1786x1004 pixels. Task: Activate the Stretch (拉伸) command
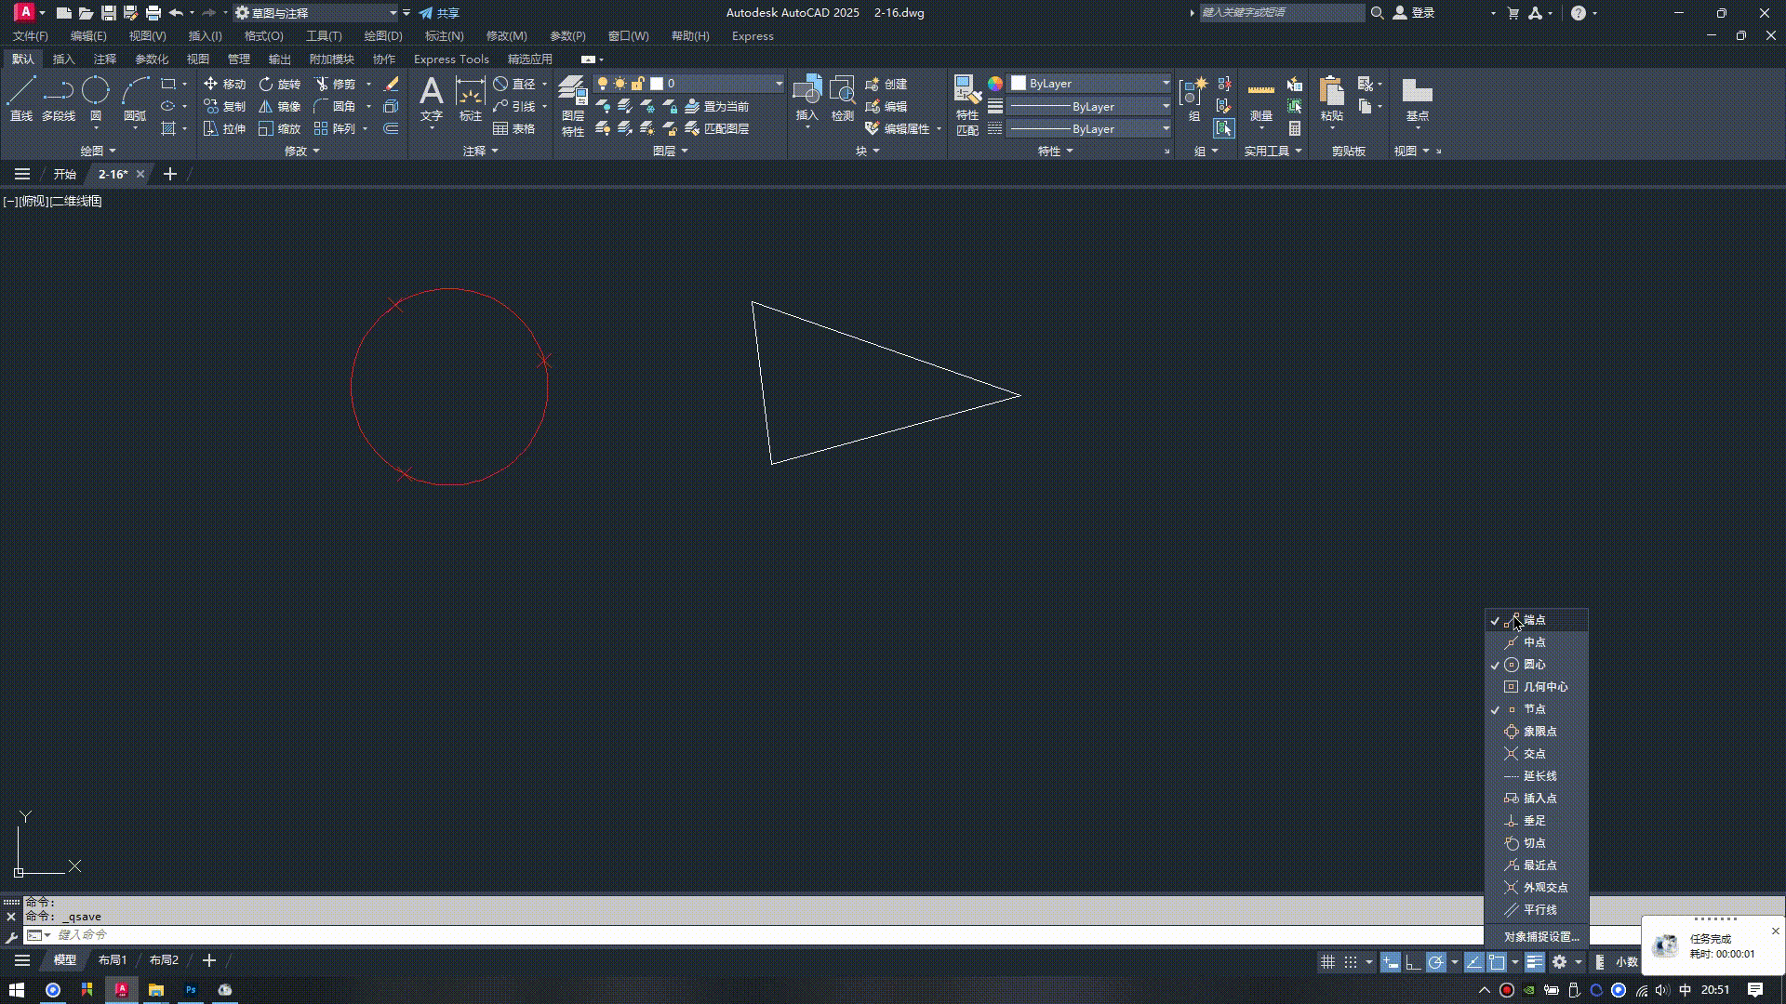pos(224,128)
